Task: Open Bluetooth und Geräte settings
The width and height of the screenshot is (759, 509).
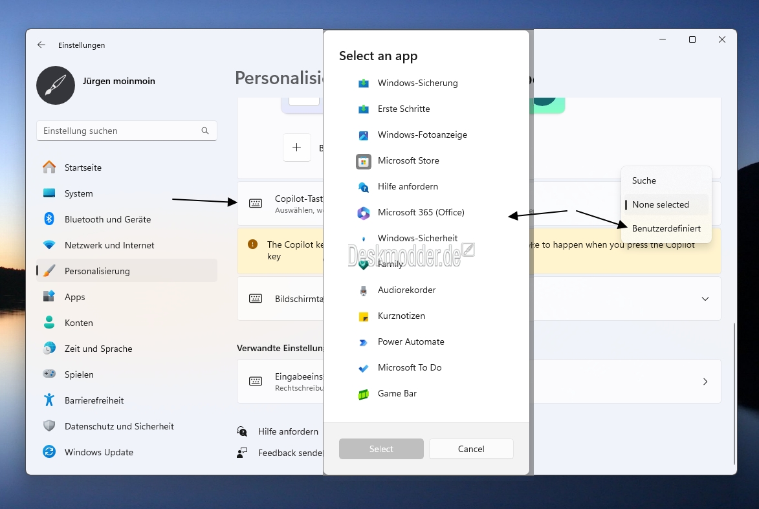Action: coord(127,219)
